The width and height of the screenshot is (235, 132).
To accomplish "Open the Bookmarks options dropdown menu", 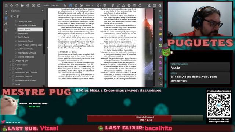I will point(12,16).
